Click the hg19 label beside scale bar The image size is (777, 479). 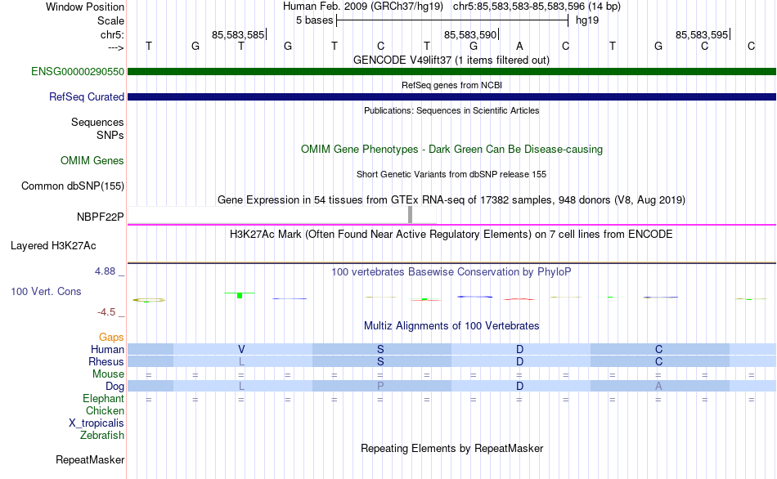click(x=587, y=20)
